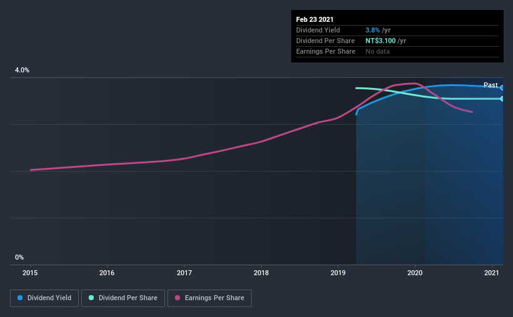Viewport: 513px width, 317px height.
Task: Click the pink dot in Earnings Per Share legend
Action: (177, 298)
